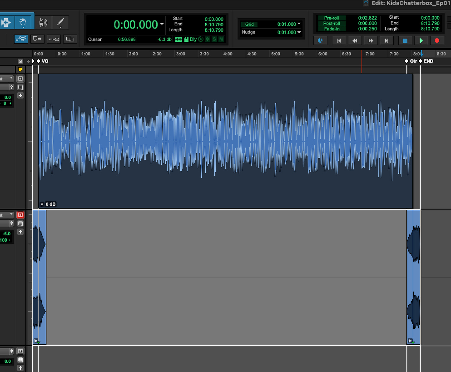Click second track's -6.0 volume value
This screenshot has width=451, height=372.
(x=7, y=234)
